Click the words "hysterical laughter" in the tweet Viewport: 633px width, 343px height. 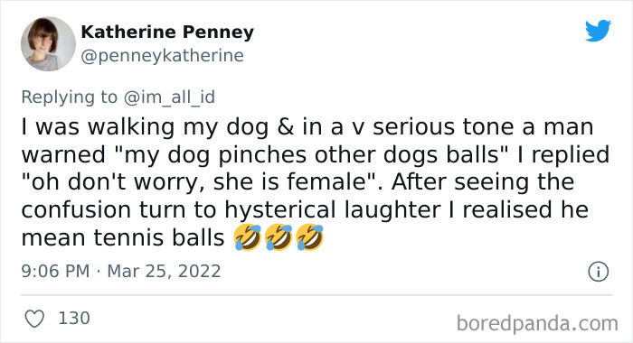coord(332,210)
